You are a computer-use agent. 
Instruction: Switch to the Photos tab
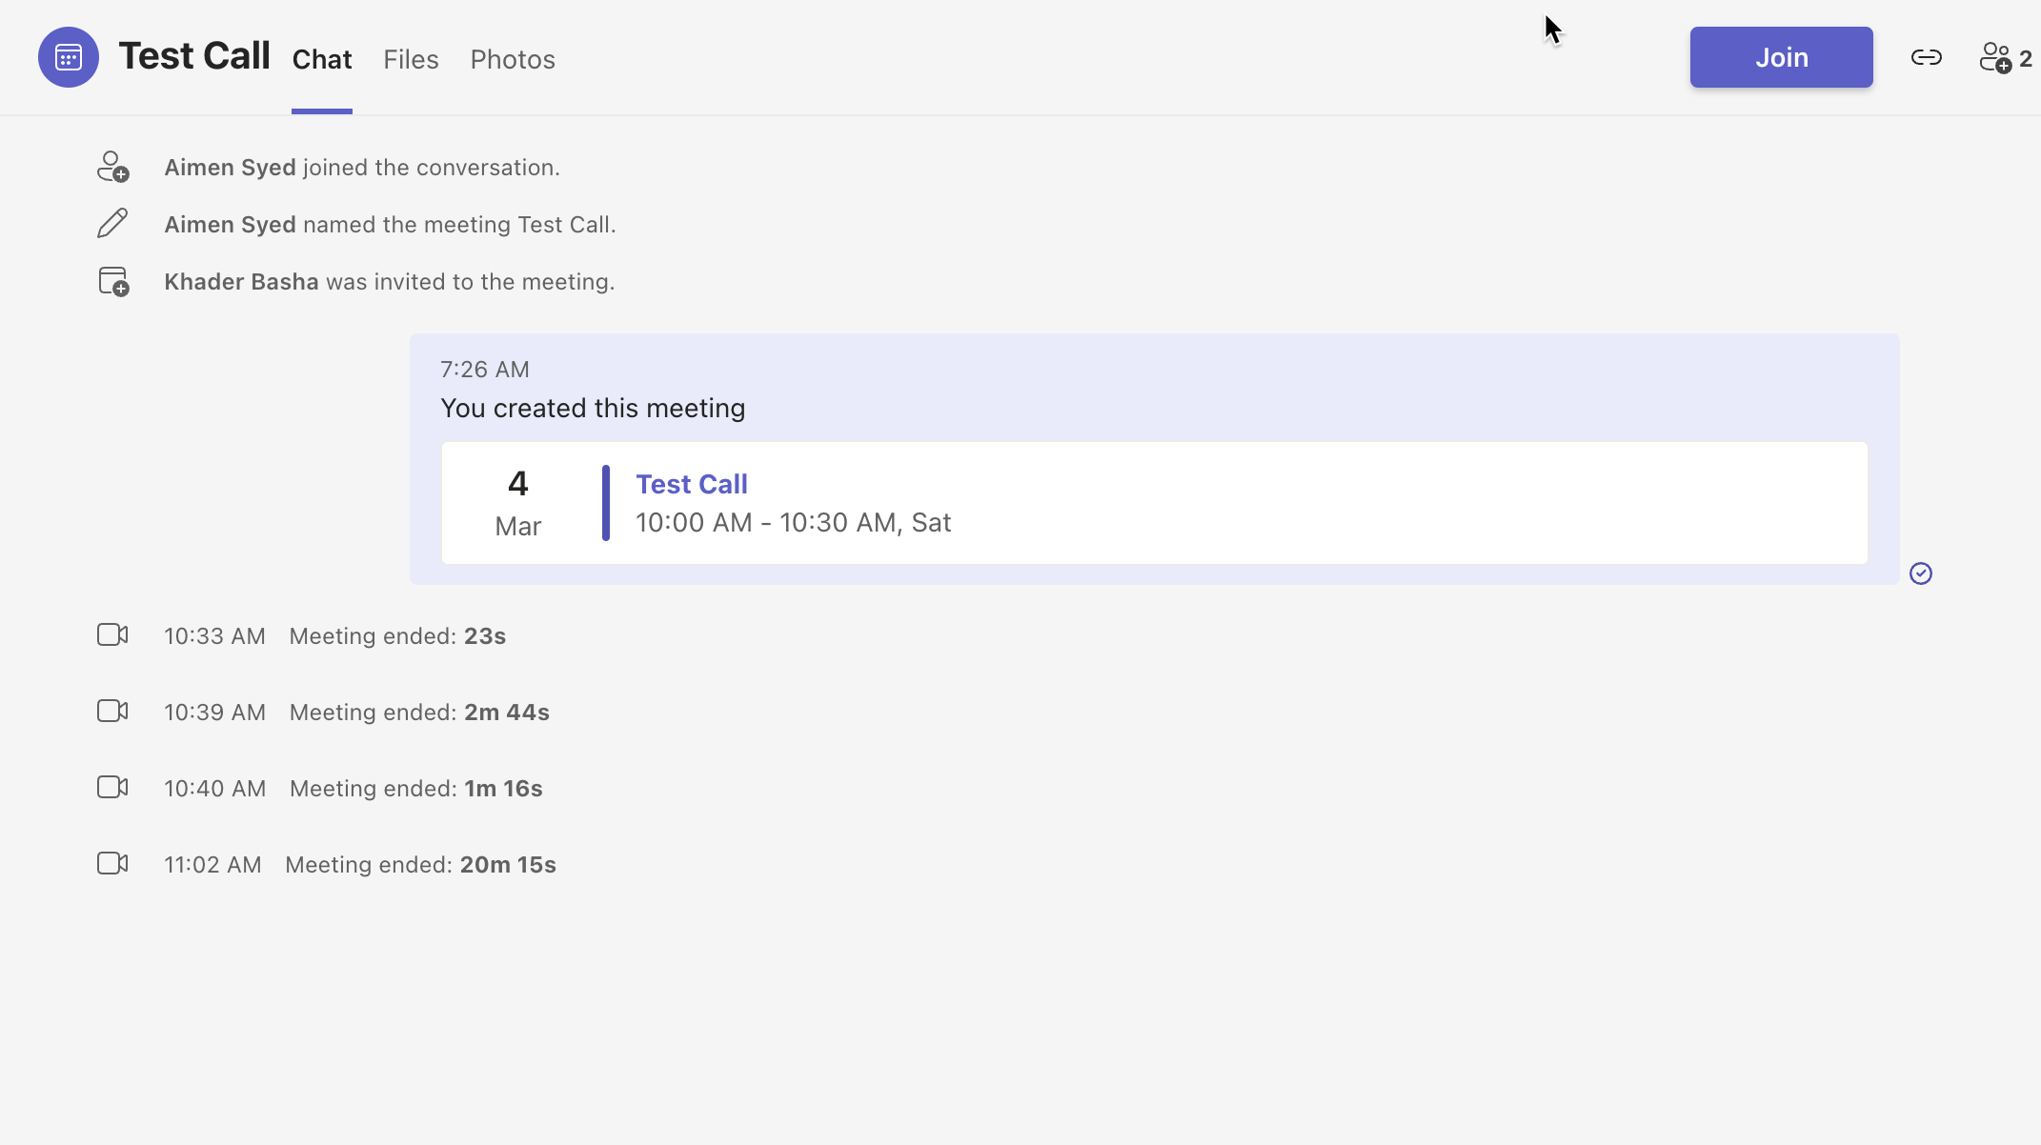coord(513,59)
